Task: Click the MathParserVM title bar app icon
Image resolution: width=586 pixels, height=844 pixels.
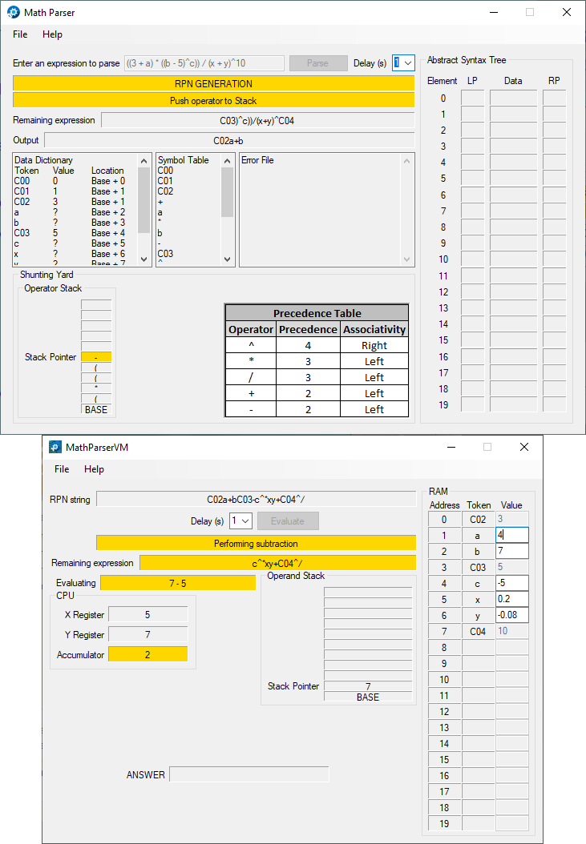Action: (55, 447)
